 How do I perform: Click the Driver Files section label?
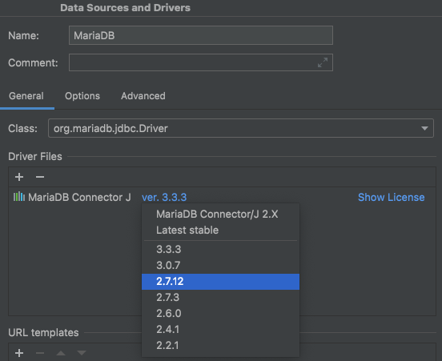click(35, 156)
